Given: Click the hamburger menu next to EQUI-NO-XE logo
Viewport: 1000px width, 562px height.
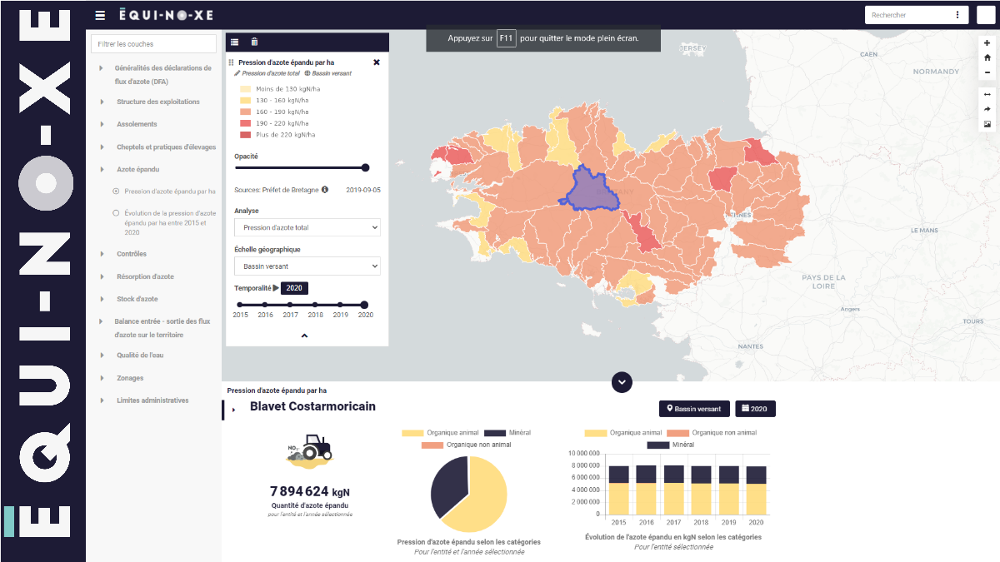Looking at the screenshot, I should point(99,14).
